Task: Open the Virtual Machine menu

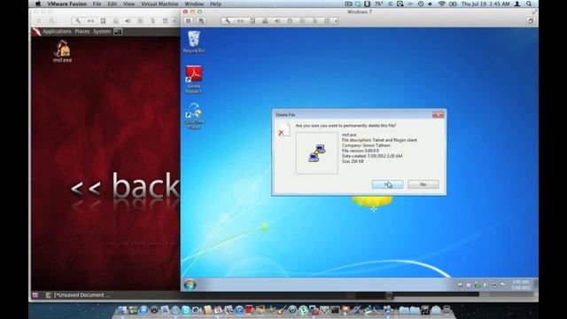Action: [x=159, y=4]
